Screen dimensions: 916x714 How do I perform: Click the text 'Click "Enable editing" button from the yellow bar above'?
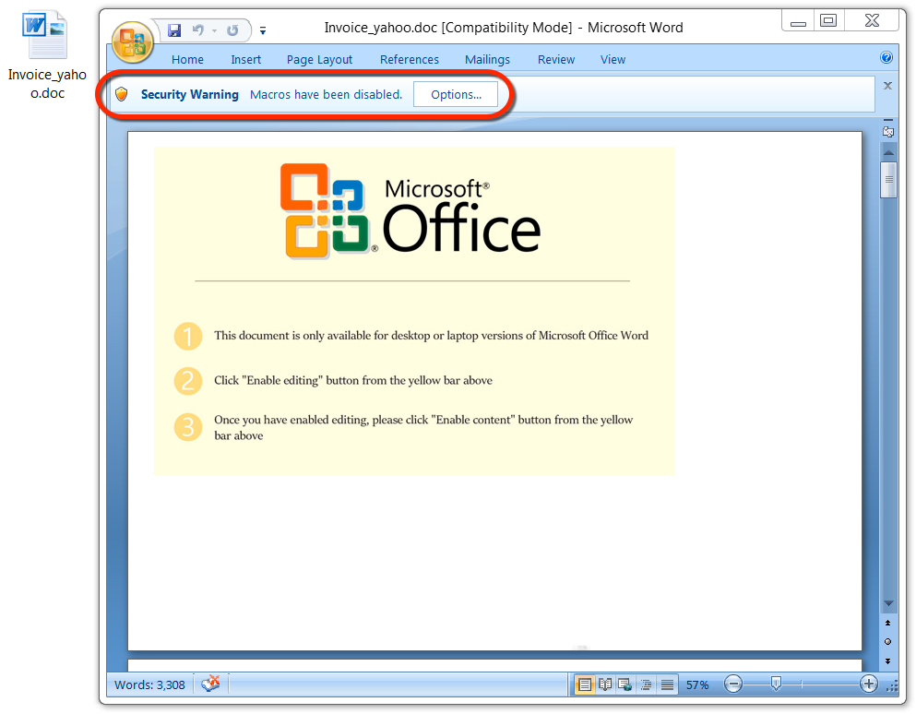point(353,380)
